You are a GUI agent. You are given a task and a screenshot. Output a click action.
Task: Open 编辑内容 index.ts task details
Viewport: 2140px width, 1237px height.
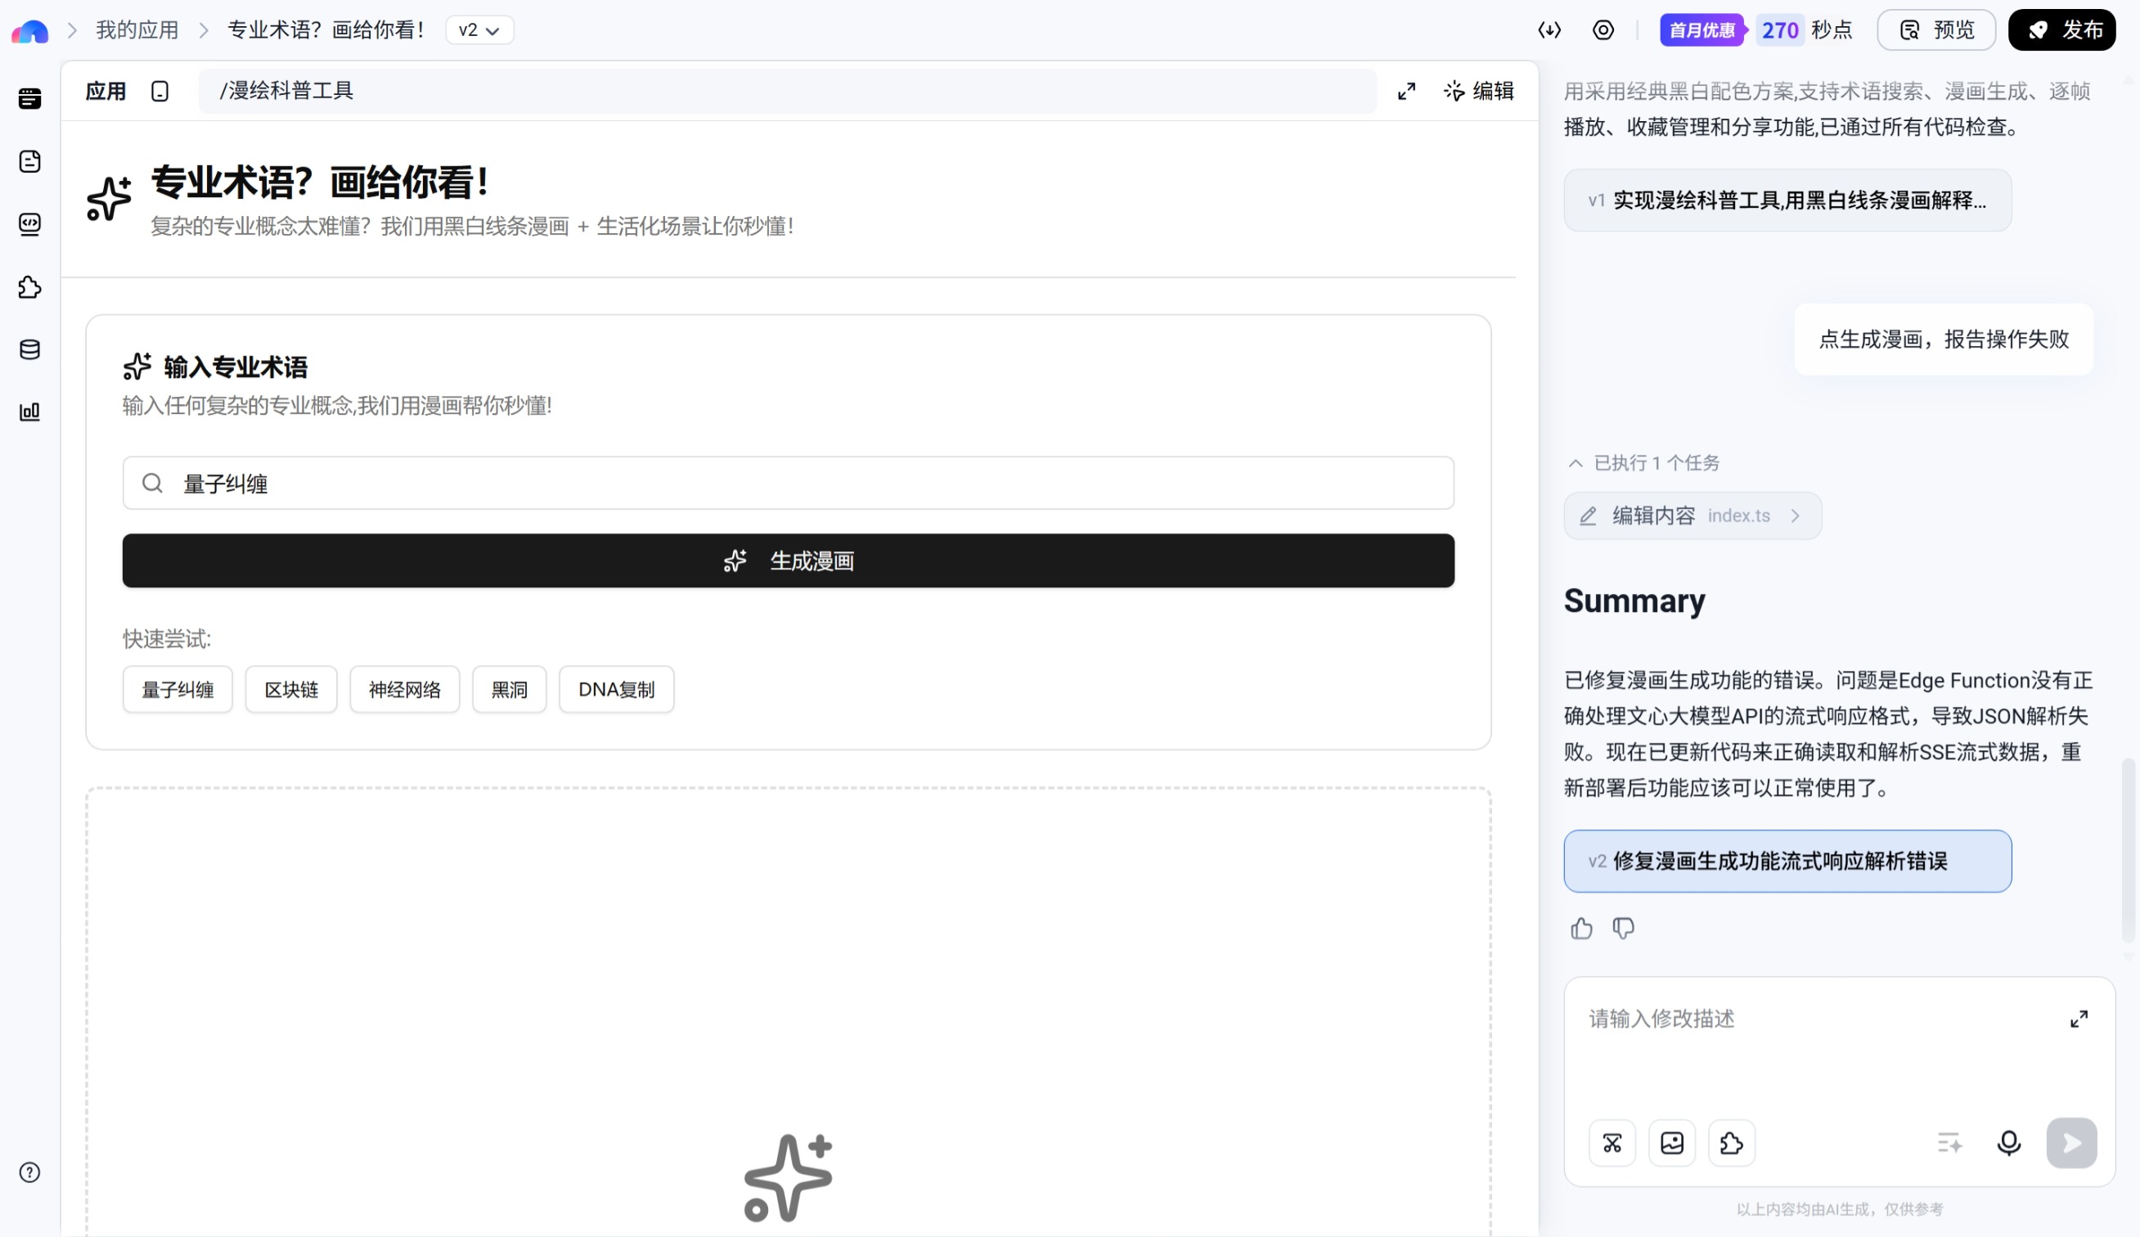[1693, 515]
